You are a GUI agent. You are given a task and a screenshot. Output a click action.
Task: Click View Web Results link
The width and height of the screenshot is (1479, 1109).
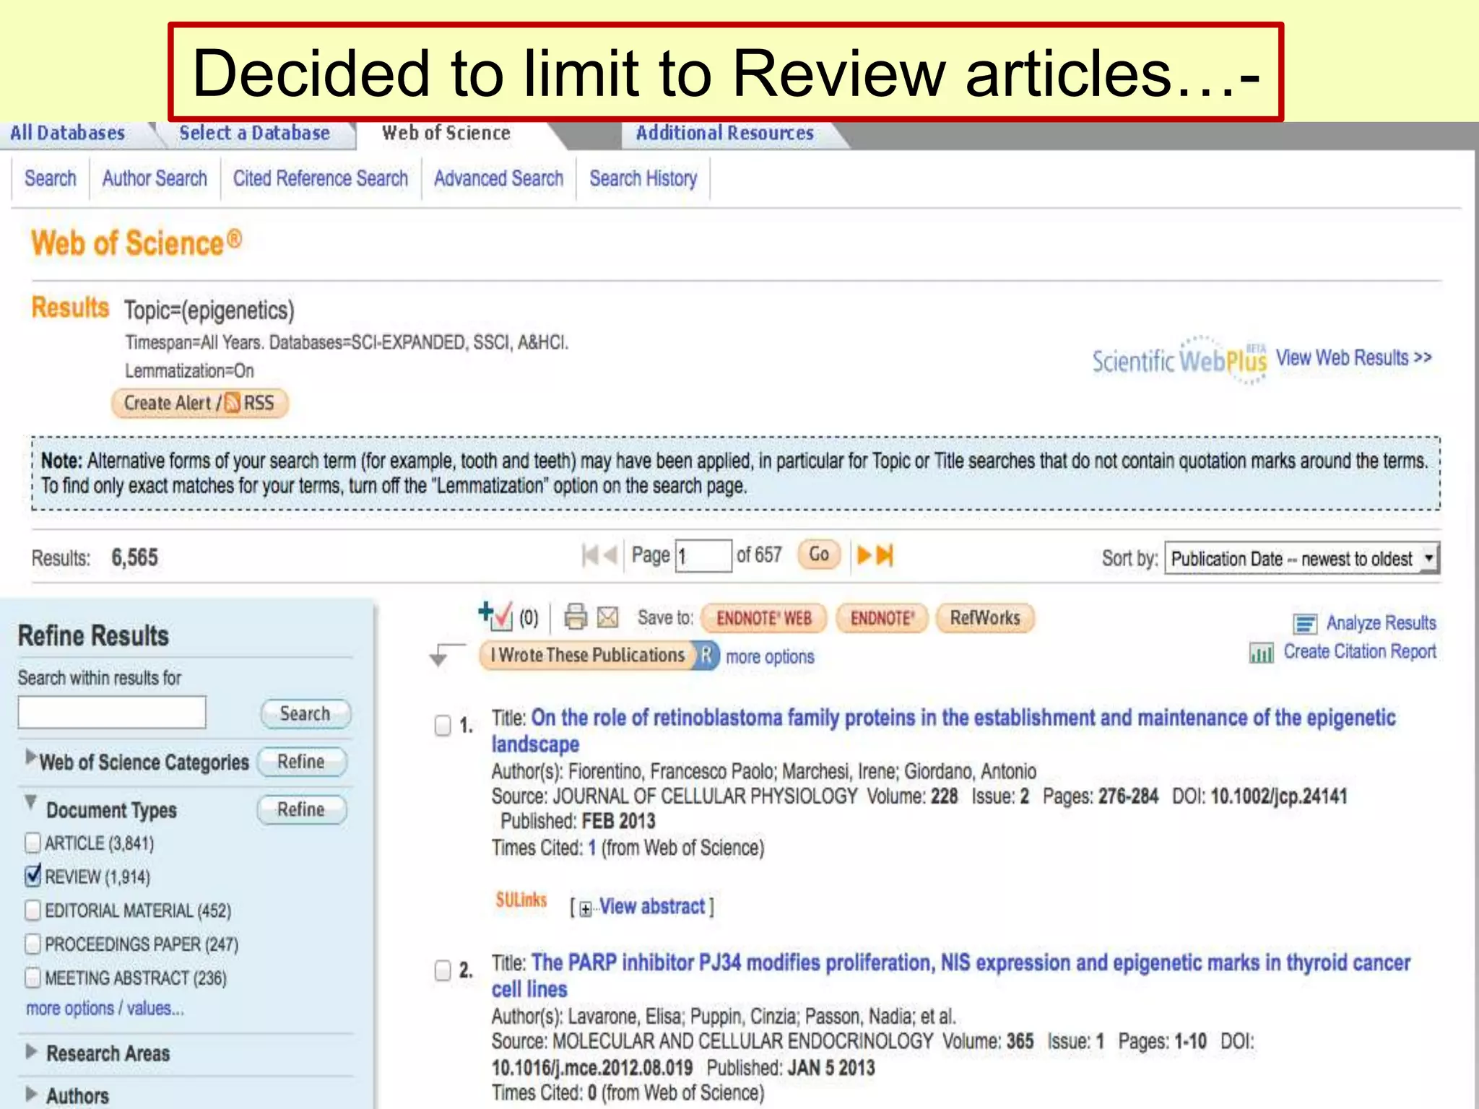tap(1353, 358)
